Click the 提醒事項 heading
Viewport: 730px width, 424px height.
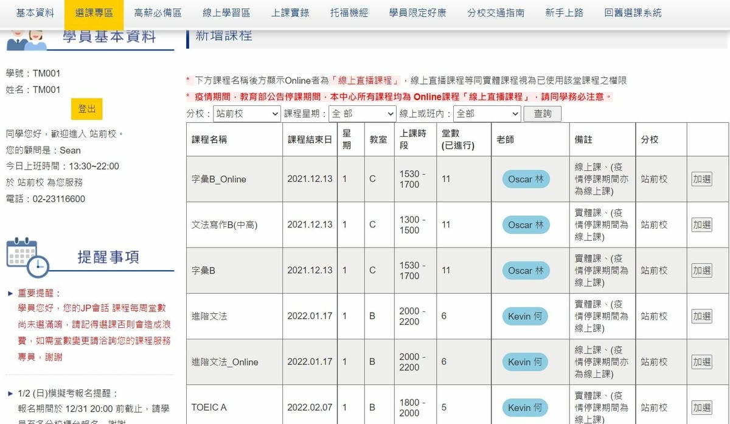click(108, 257)
